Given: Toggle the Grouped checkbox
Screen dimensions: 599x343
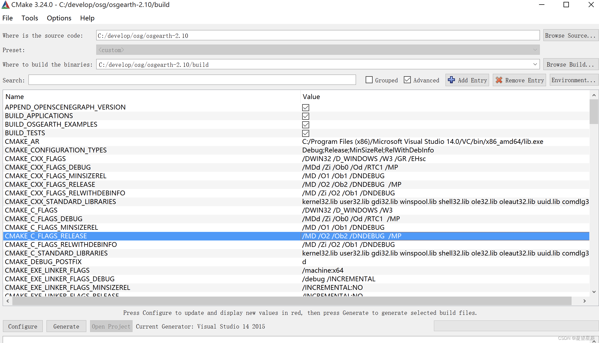Looking at the screenshot, I should 369,80.
